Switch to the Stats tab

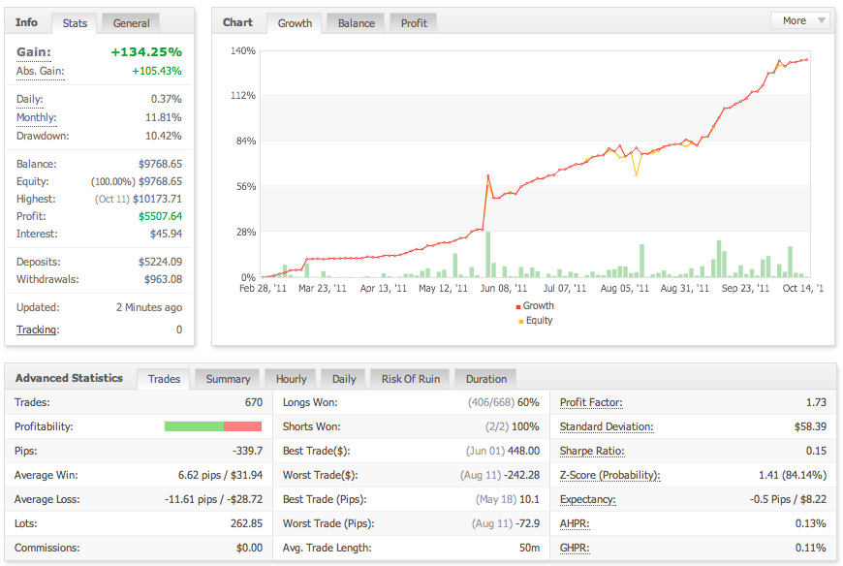click(x=75, y=23)
